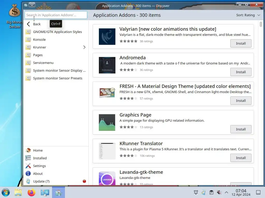This screenshot has width=265, height=198.
Task: Open the Sort: Rating dropdown
Action: point(248,15)
